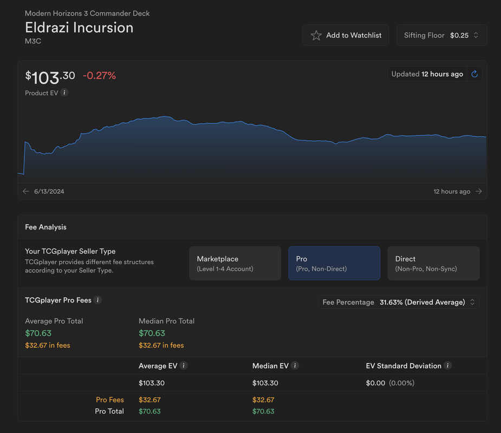501x433 pixels.
Task: Select the Marketplace seller type
Action: point(235,264)
